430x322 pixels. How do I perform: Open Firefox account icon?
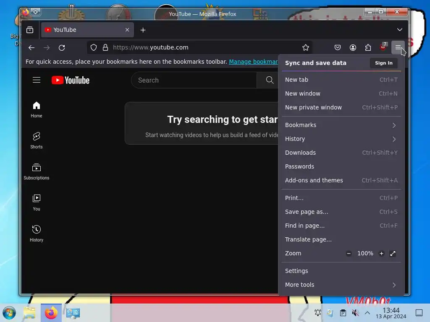tap(353, 48)
